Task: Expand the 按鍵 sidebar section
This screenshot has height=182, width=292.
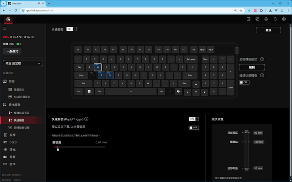Action: point(11,81)
